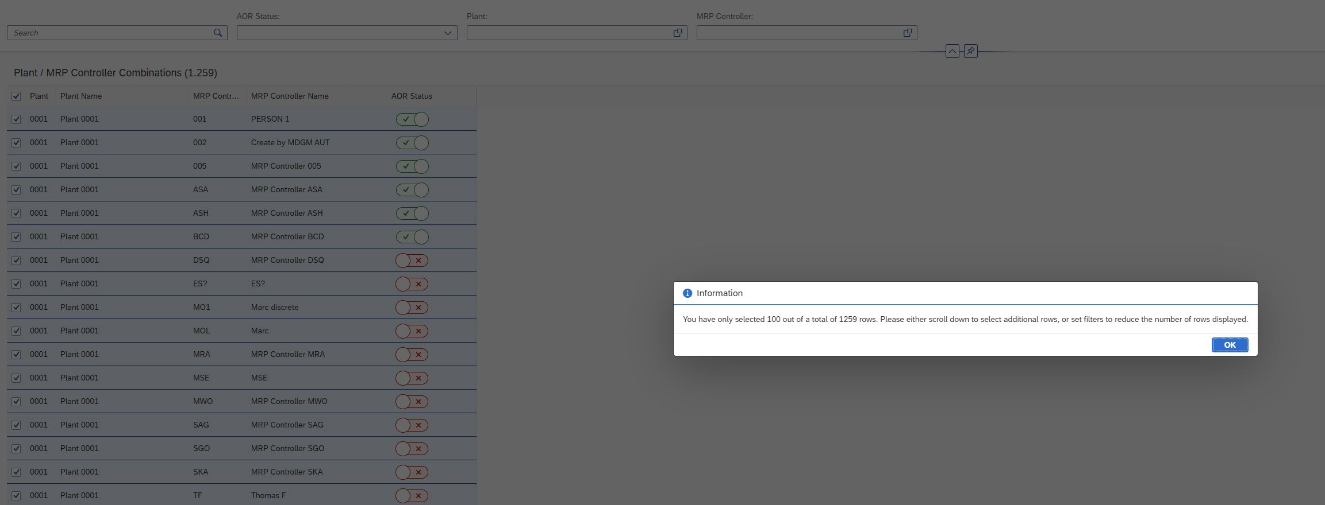Uncheck the PERSON 1 row checkbox
The width and height of the screenshot is (1325, 505).
16,119
